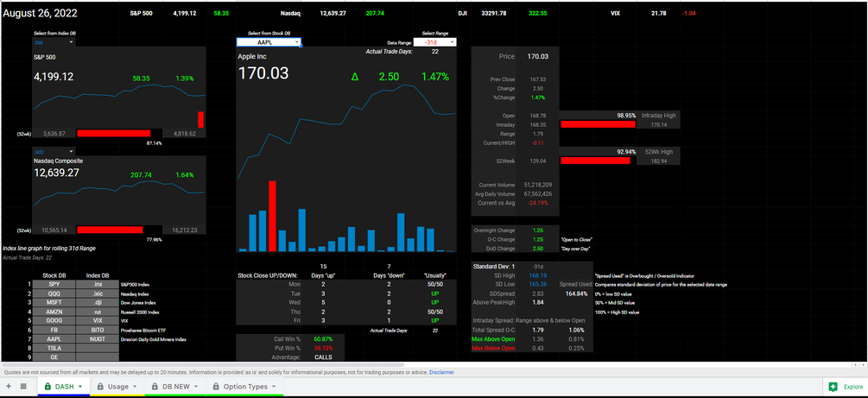Viewport: 868px width, 398px height.
Task: Click the Spread Used value 164.84%
Action: point(576,294)
